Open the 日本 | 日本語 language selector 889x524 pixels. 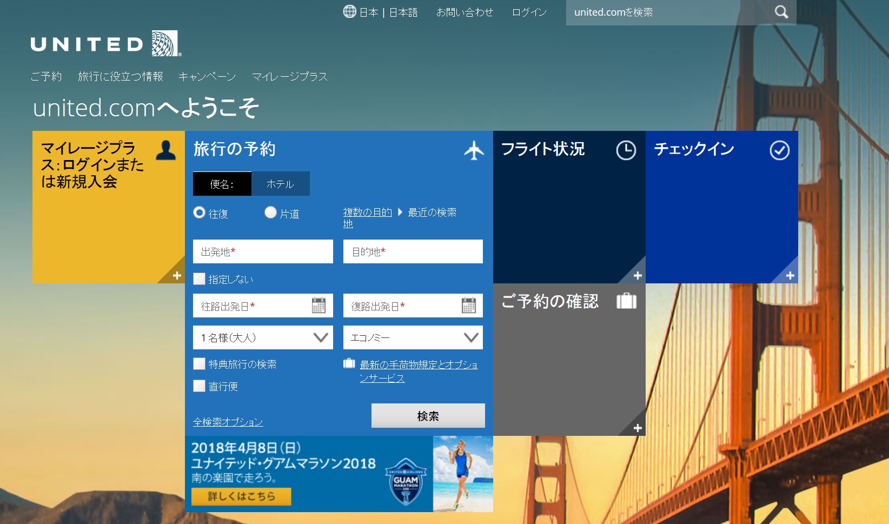coord(381,12)
